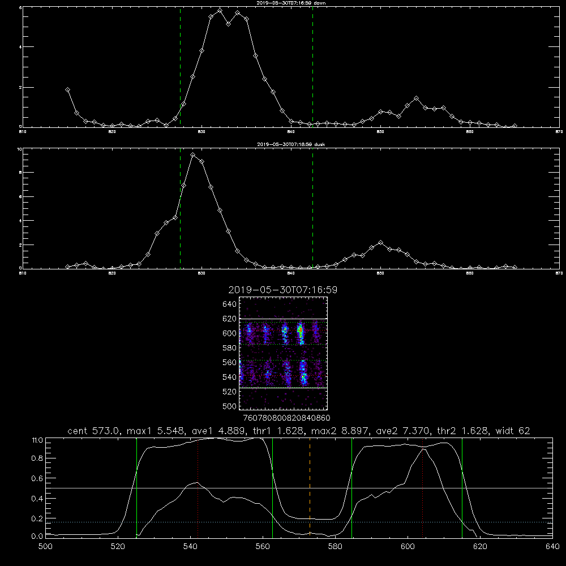Click the red dotted line near 542 in the bottom plot

tap(198, 487)
